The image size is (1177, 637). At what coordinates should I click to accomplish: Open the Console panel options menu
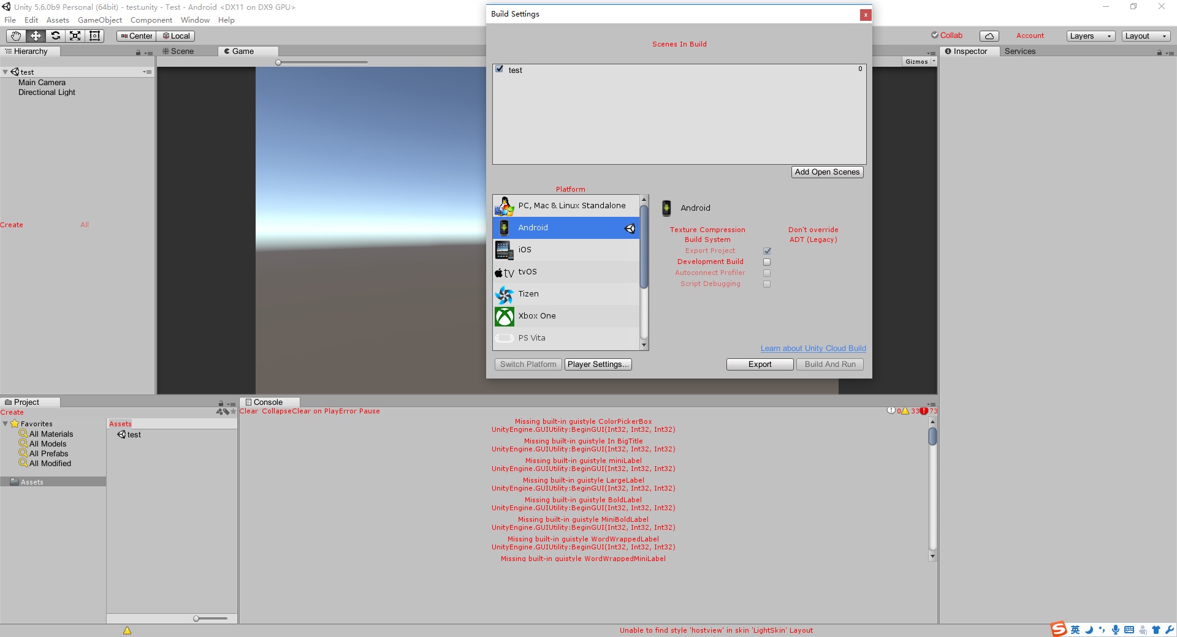(931, 404)
